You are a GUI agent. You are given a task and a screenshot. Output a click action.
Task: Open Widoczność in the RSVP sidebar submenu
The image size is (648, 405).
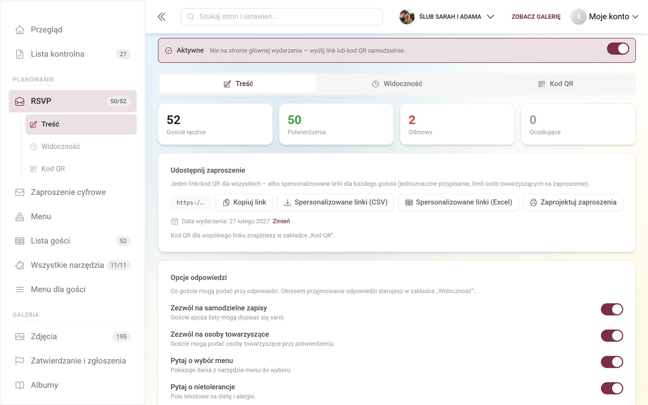[81, 147]
